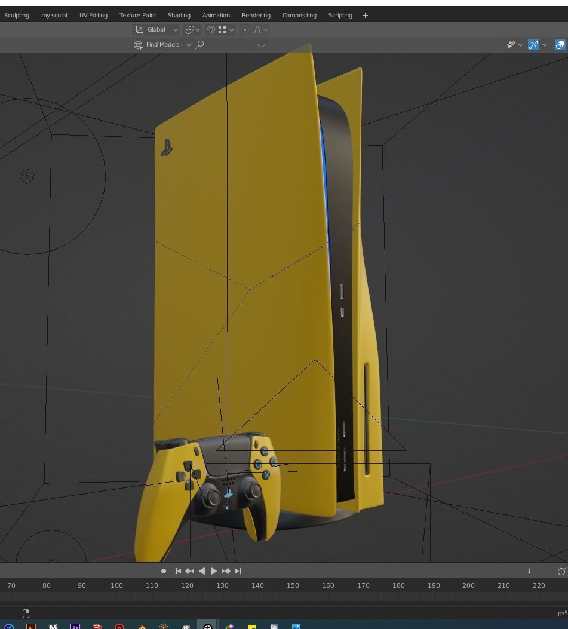This screenshot has width=568, height=629.
Task: Click the magnifier search icon
Action: click(199, 45)
